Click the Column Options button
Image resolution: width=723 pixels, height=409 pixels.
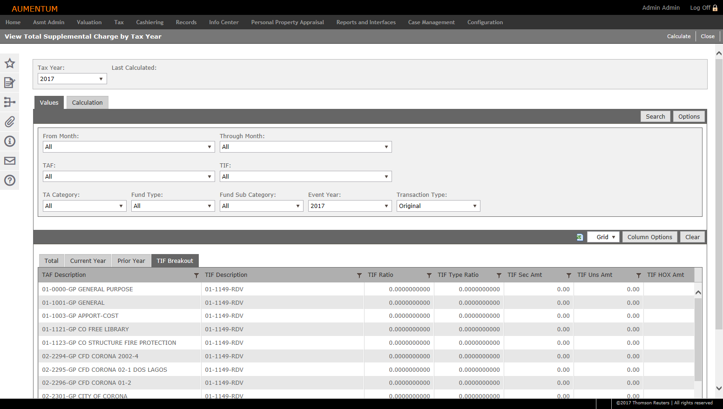[x=649, y=237]
